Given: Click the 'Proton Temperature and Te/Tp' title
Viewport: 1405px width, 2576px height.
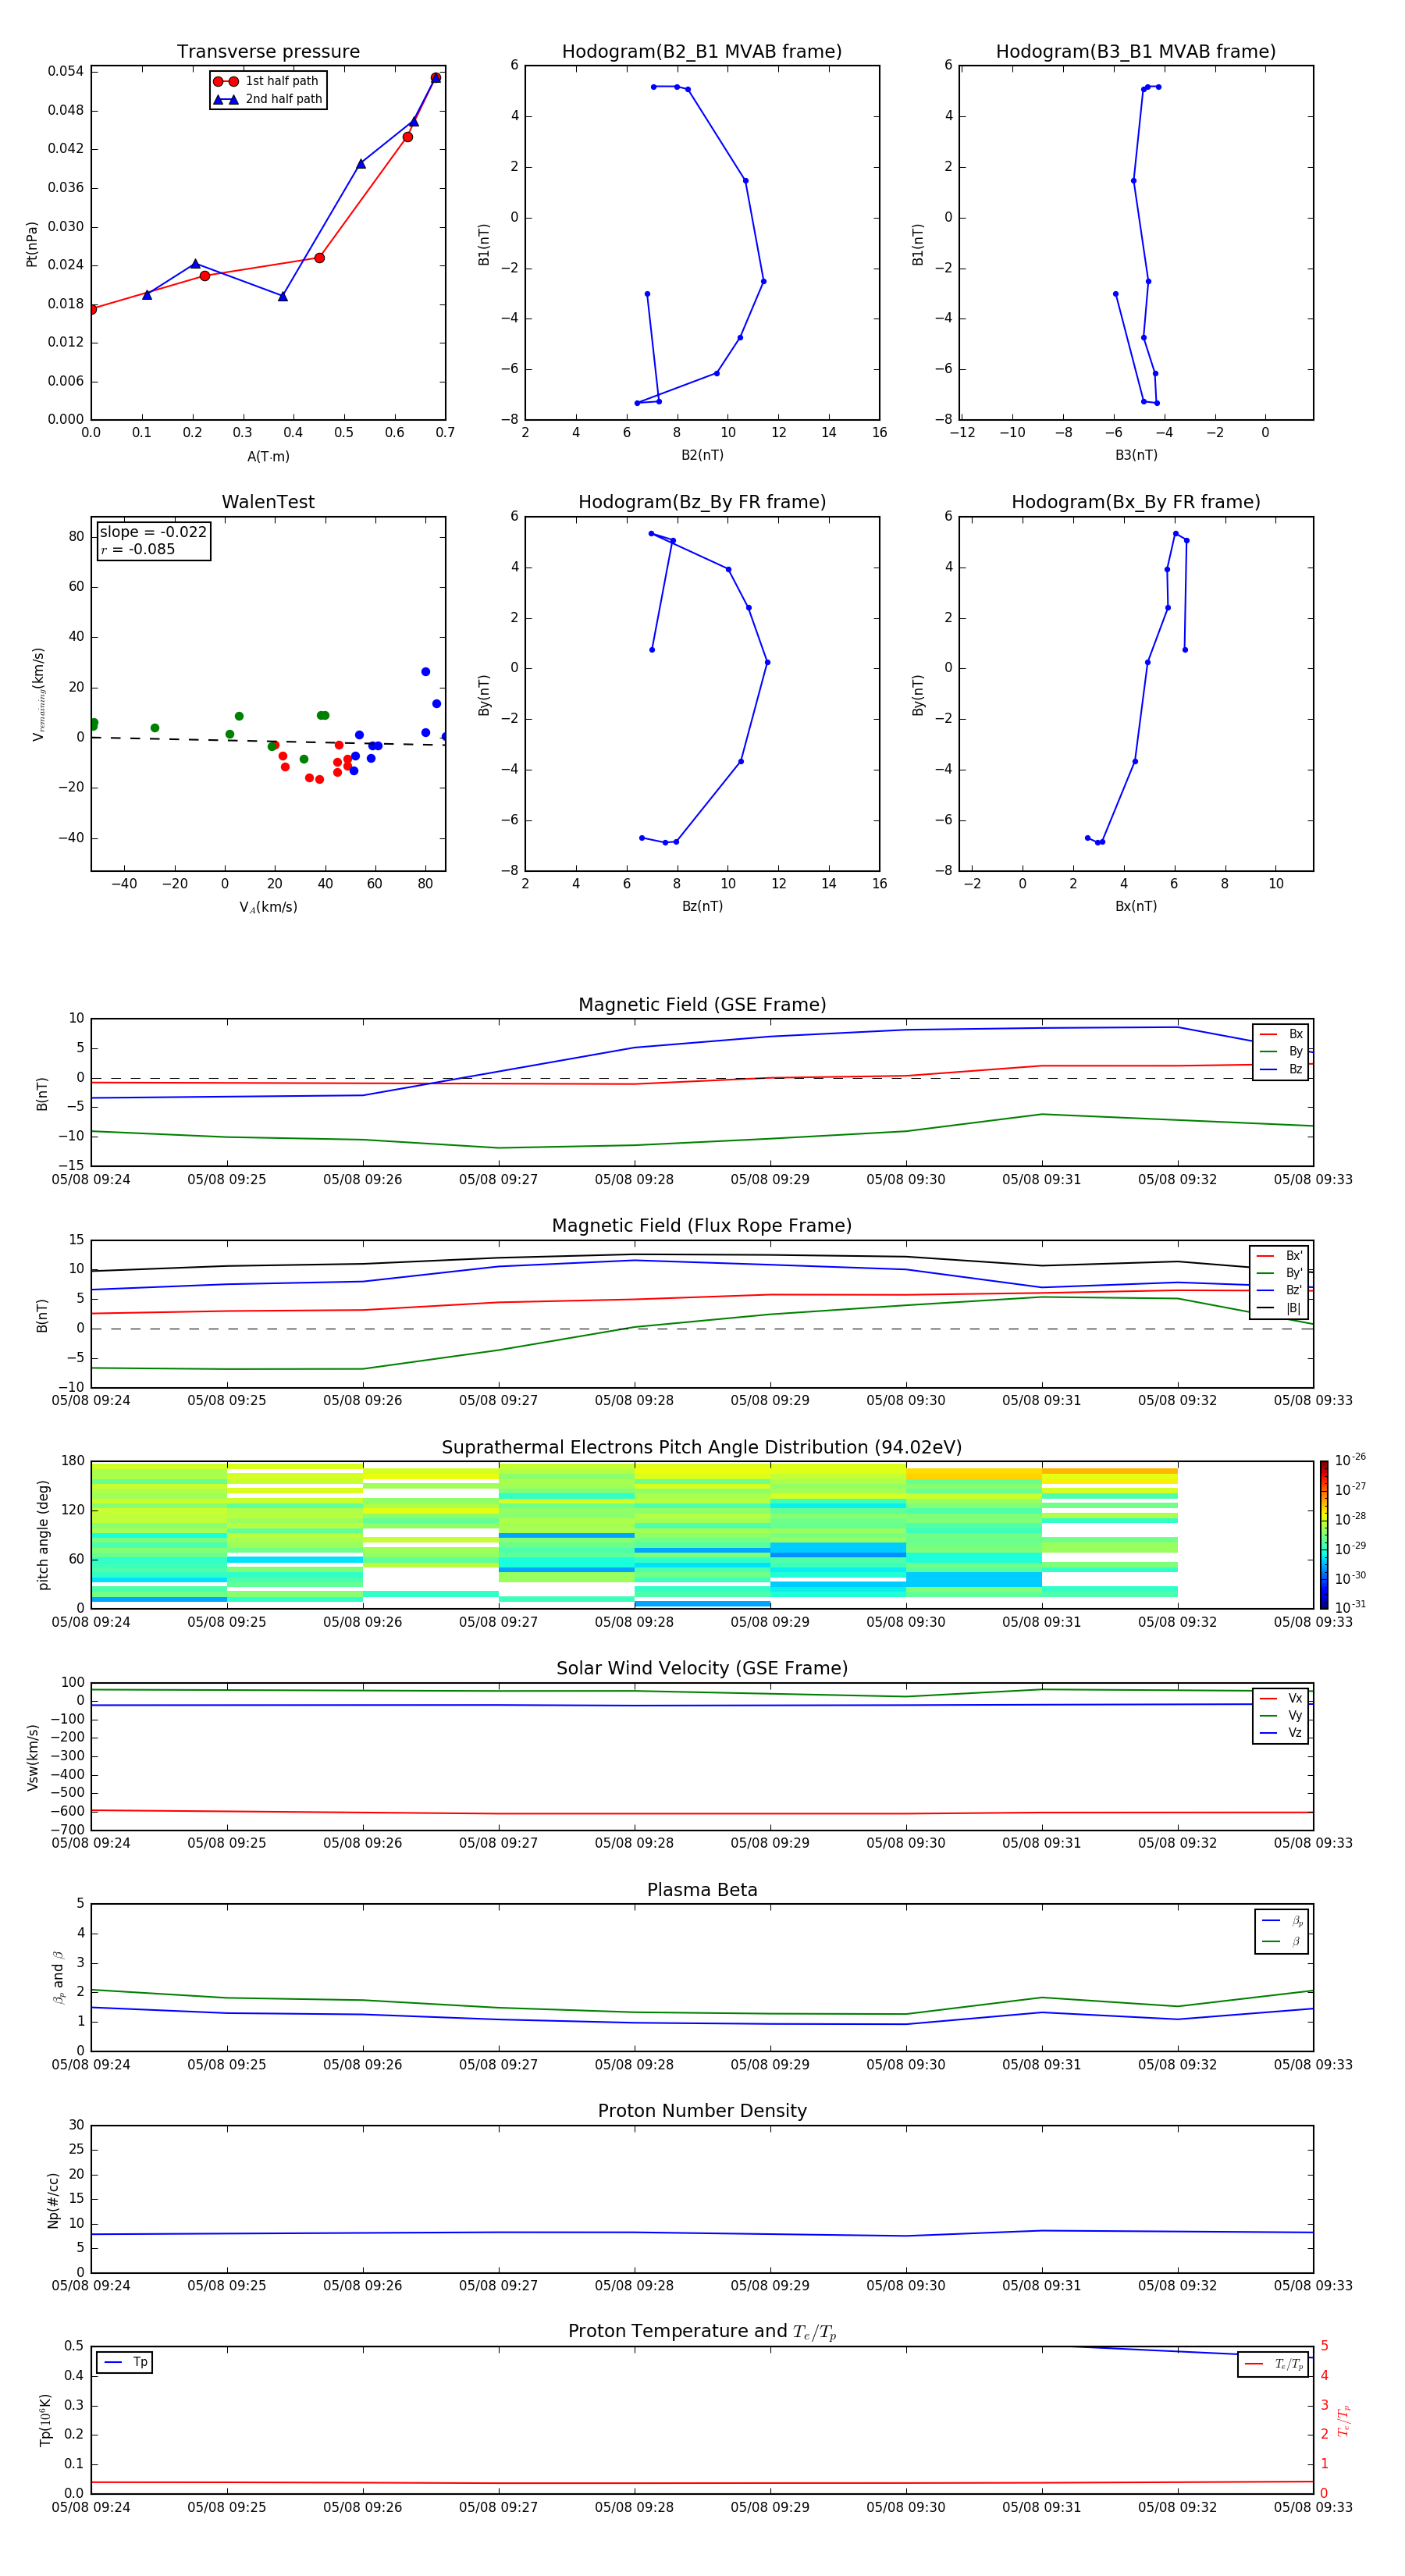Looking at the screenshot, I should [x=702, y=2332].
